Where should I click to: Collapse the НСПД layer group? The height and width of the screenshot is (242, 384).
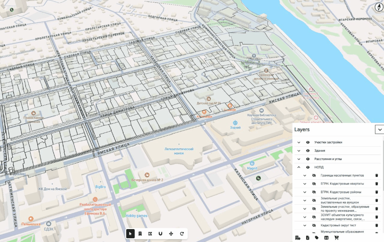pos(299,167)
